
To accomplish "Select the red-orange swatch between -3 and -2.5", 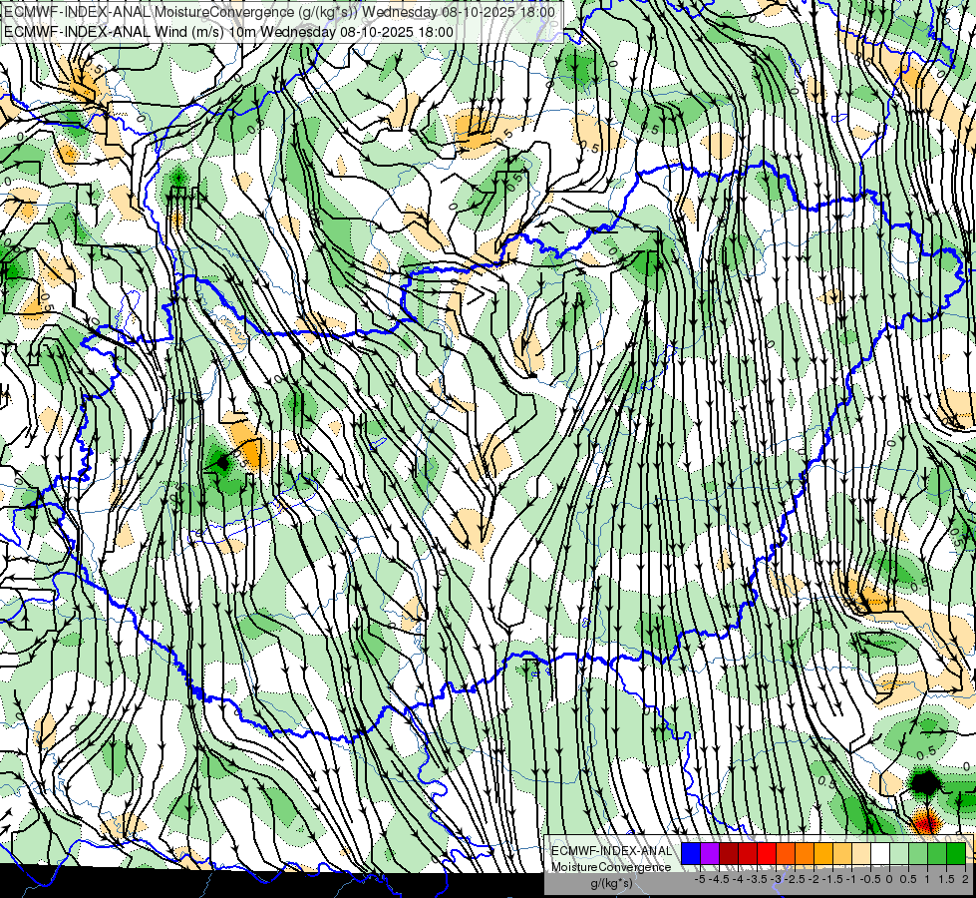I will click(x=786, y=853).
